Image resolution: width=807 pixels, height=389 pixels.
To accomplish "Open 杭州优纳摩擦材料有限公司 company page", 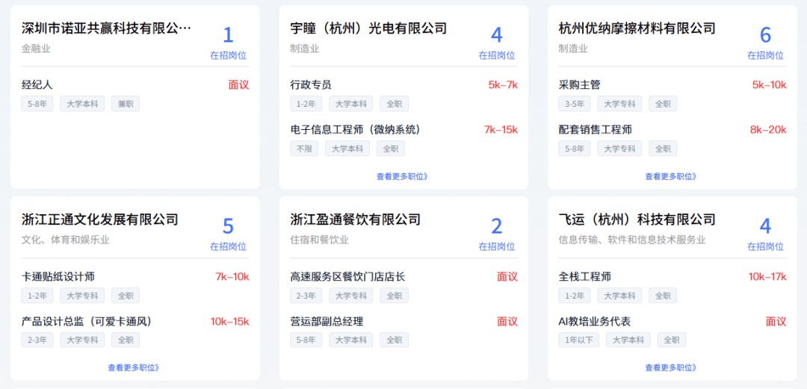I will [637, 28].
